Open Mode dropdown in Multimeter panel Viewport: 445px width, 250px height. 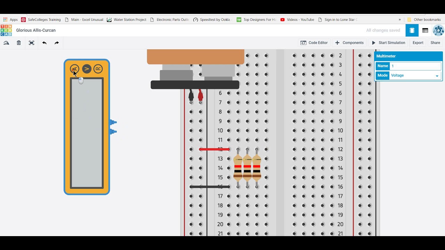click(415, 75)
